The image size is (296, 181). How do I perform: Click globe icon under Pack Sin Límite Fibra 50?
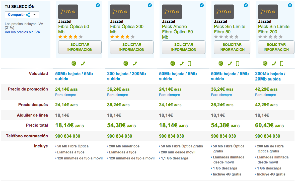221,63
